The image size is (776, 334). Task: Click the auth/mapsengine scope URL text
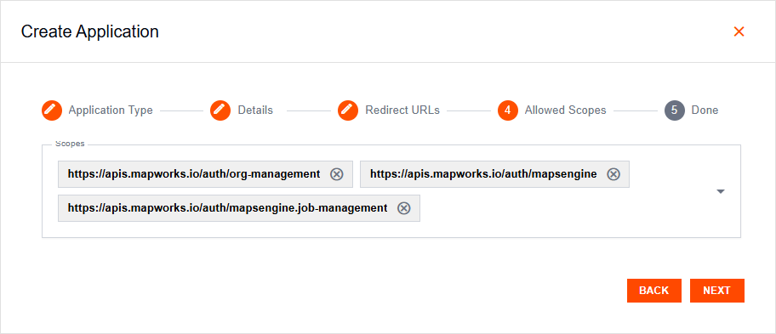click(x=483, y=174)
